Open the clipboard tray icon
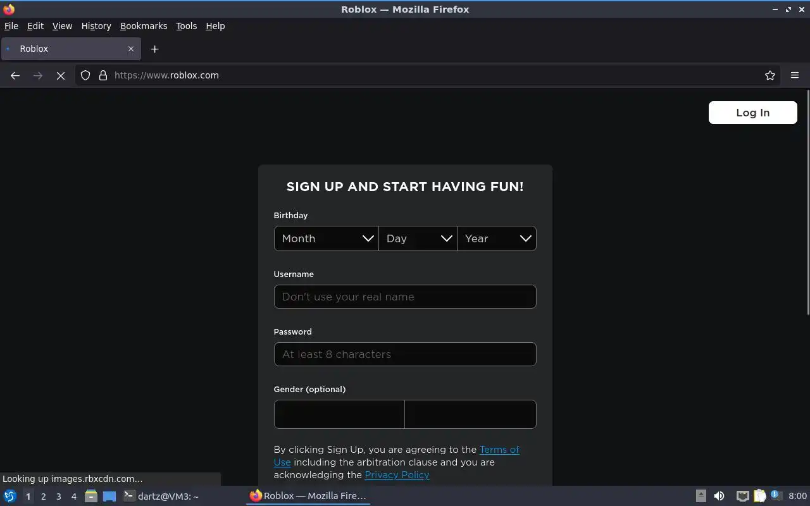Image resolution: width=810 pixels, height=506 pixels. (759, 496)
